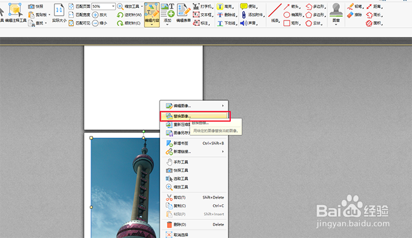Viewport: 412px width, 238px height.
Task: Select the 线条 red line tool
Action: click(x=275, y=13)
